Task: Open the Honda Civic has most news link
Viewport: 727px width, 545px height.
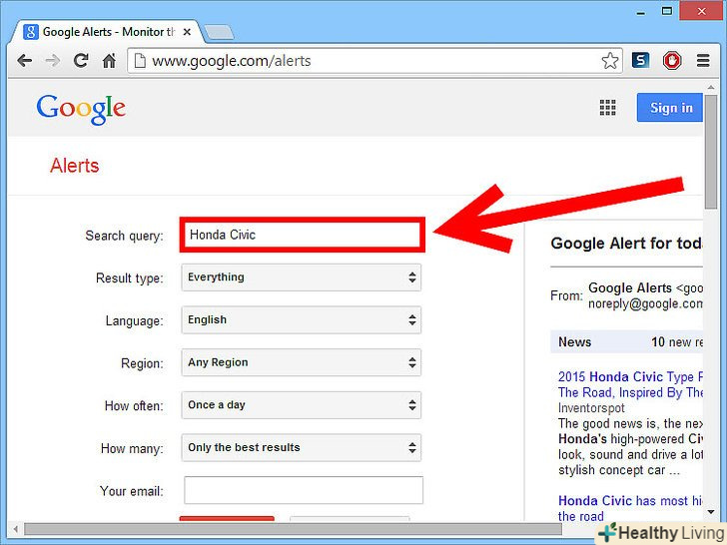Action: coord(630,508)
